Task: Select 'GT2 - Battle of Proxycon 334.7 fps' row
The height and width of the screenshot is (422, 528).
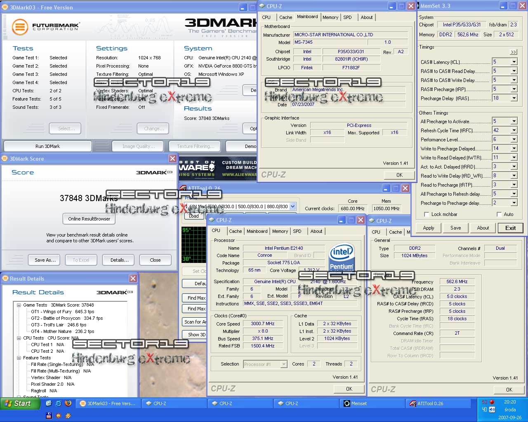Action: point(67,318)
